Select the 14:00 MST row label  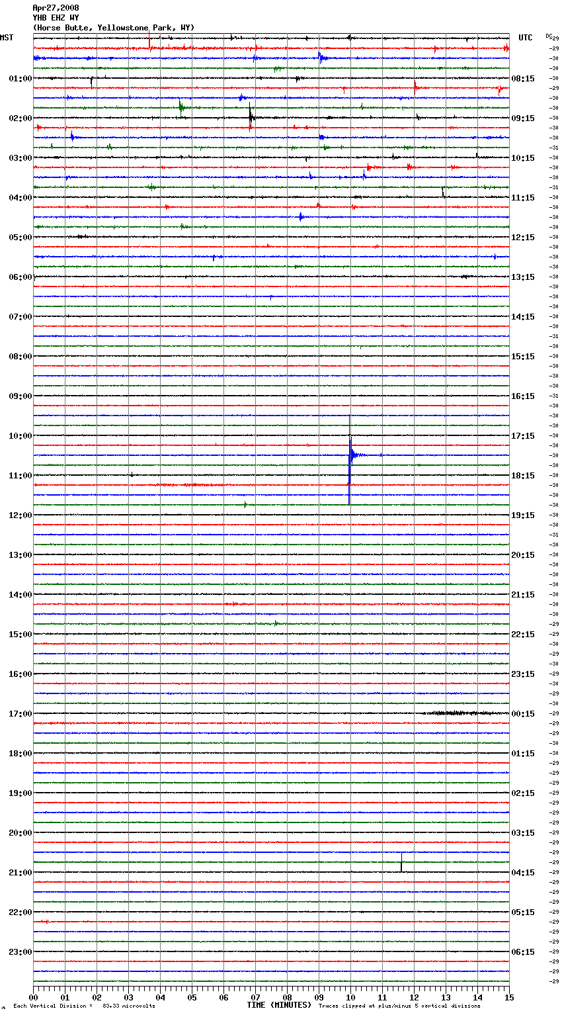(x=20, y=595)
